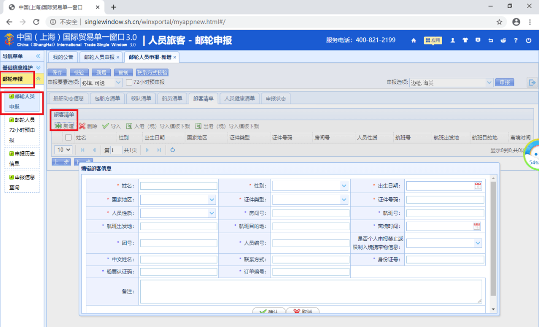The image size is (539, 327).
Task: Enable the 72小时预申报 checkbox
Action: pyautogui.click(x=129, y=82)
